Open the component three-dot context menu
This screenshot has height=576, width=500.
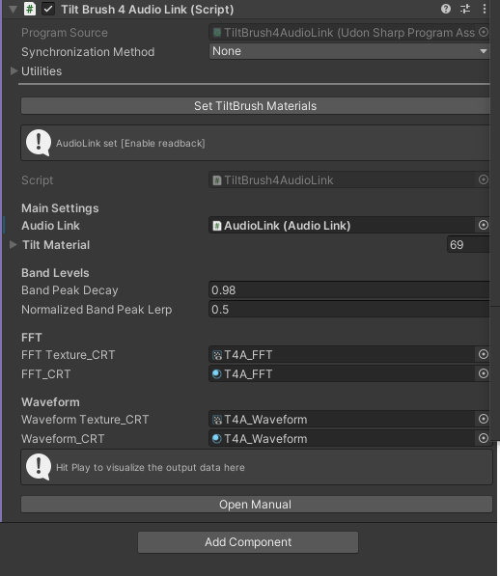coord(485,9)
